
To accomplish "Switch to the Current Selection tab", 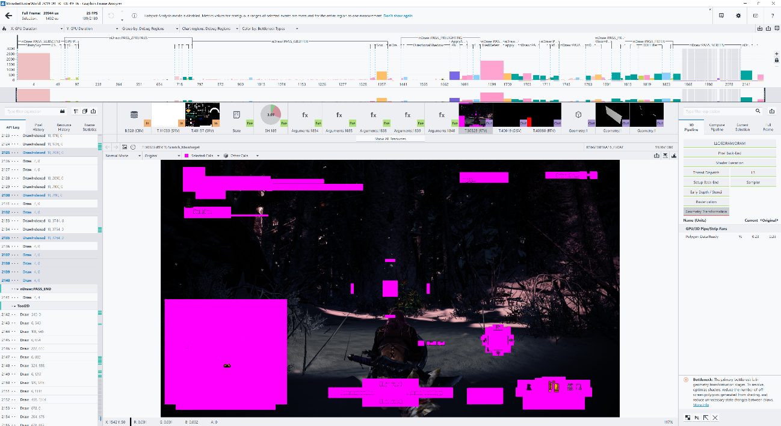I will [x=742, y=127].
